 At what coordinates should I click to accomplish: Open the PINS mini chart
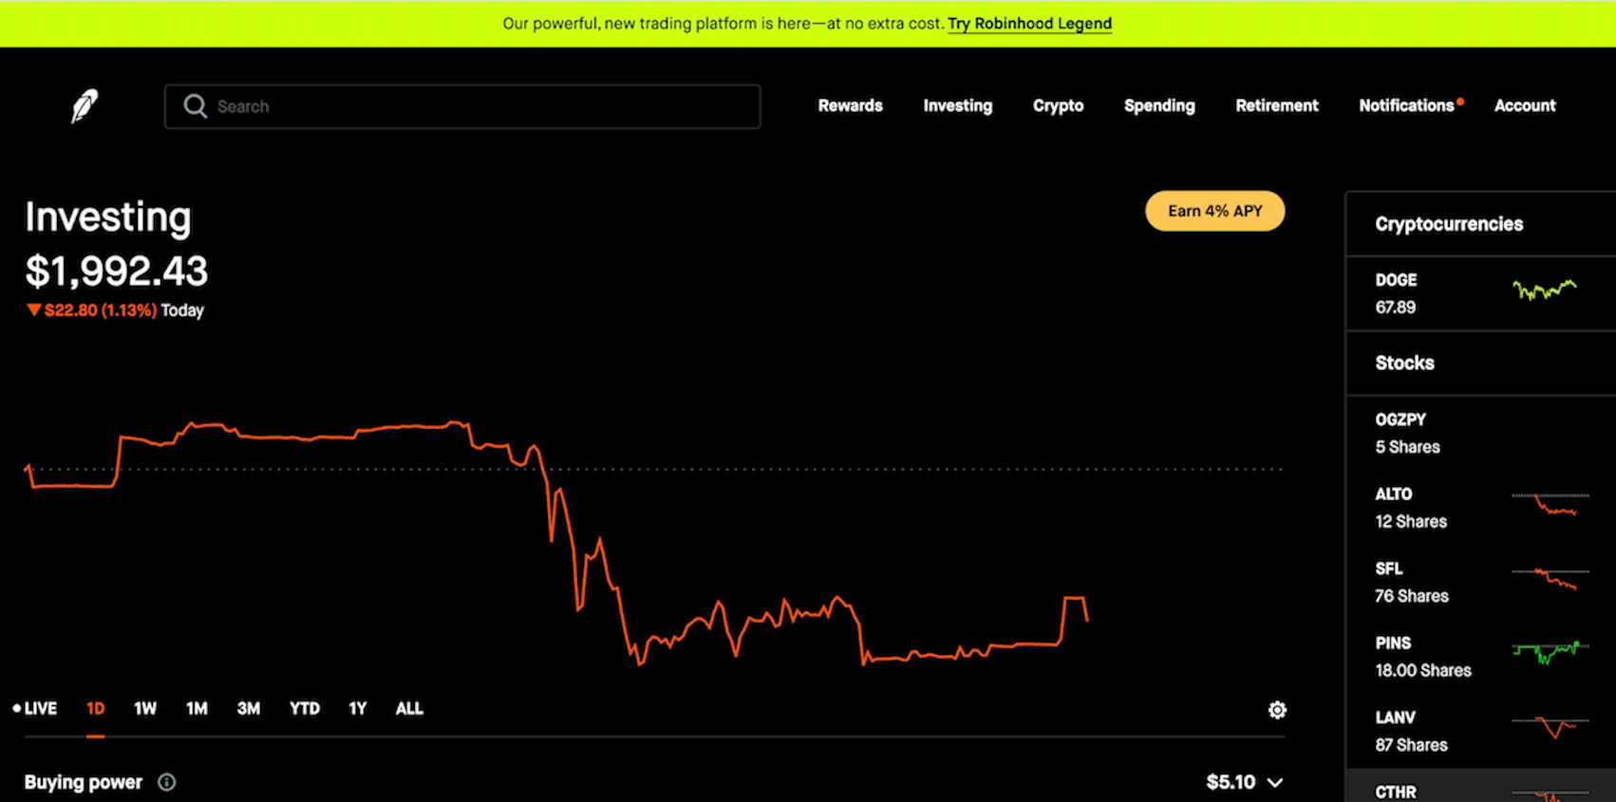pos(1550,653)
